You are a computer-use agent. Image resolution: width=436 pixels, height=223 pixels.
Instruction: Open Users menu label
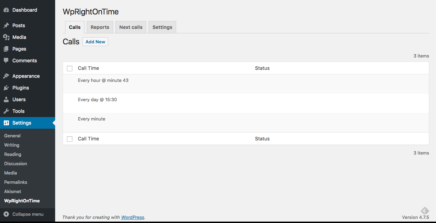click(x=19, y=99)
